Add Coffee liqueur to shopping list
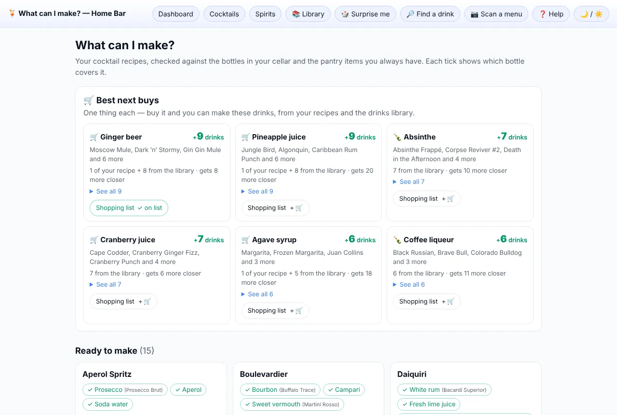 427,301
